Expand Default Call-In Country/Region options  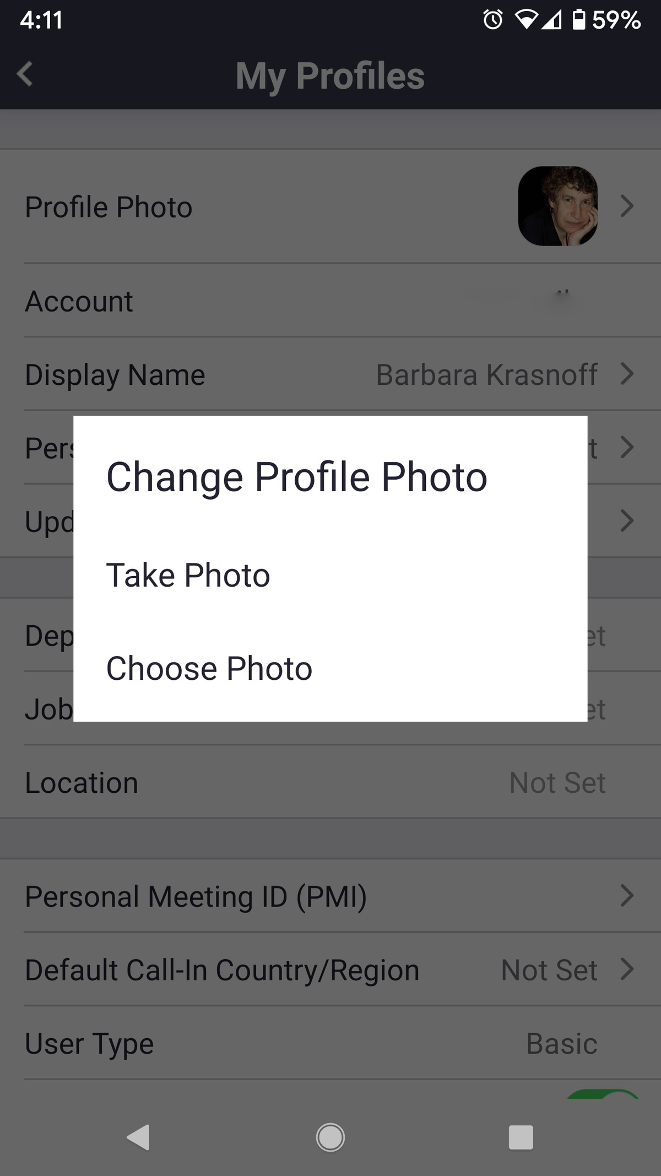pyautogui.click(x=627, y=969)
